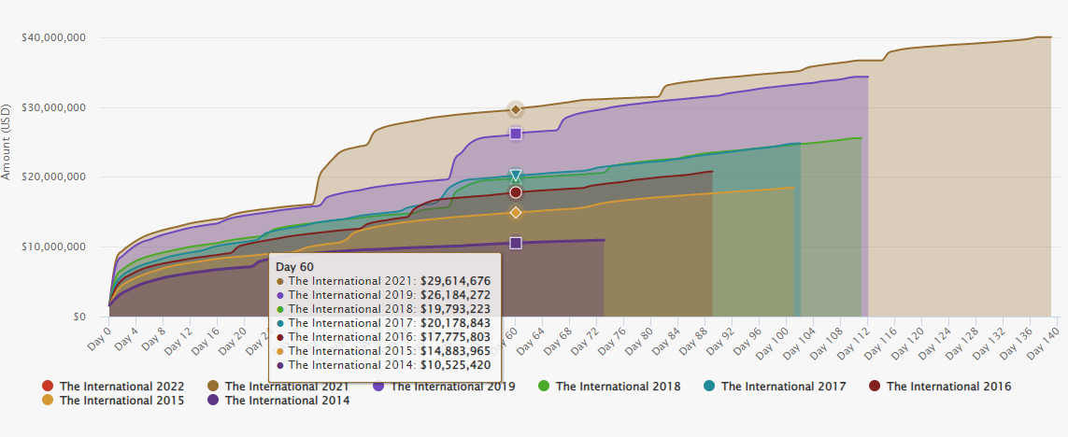
Task: Click brown diamond marker for 2021 at Day 60
Action: tap(516, 109)
